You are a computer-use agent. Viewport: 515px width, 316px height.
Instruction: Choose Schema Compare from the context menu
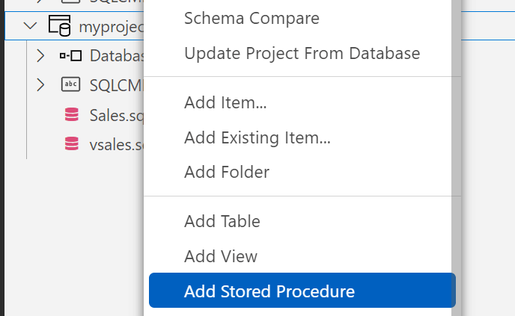point(252,18)
